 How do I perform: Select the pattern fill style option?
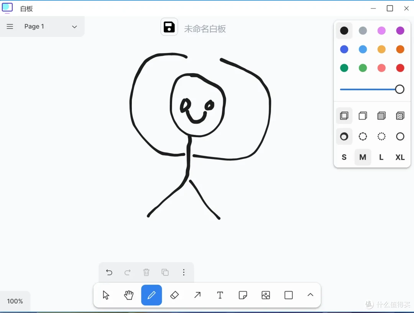pyautogui.click(x=400, y=116)
